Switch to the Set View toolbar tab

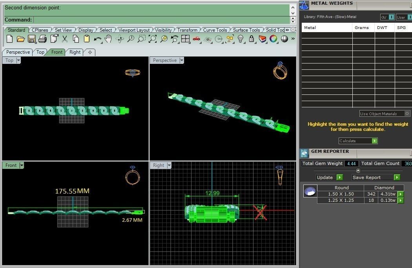tap(63, 30)
